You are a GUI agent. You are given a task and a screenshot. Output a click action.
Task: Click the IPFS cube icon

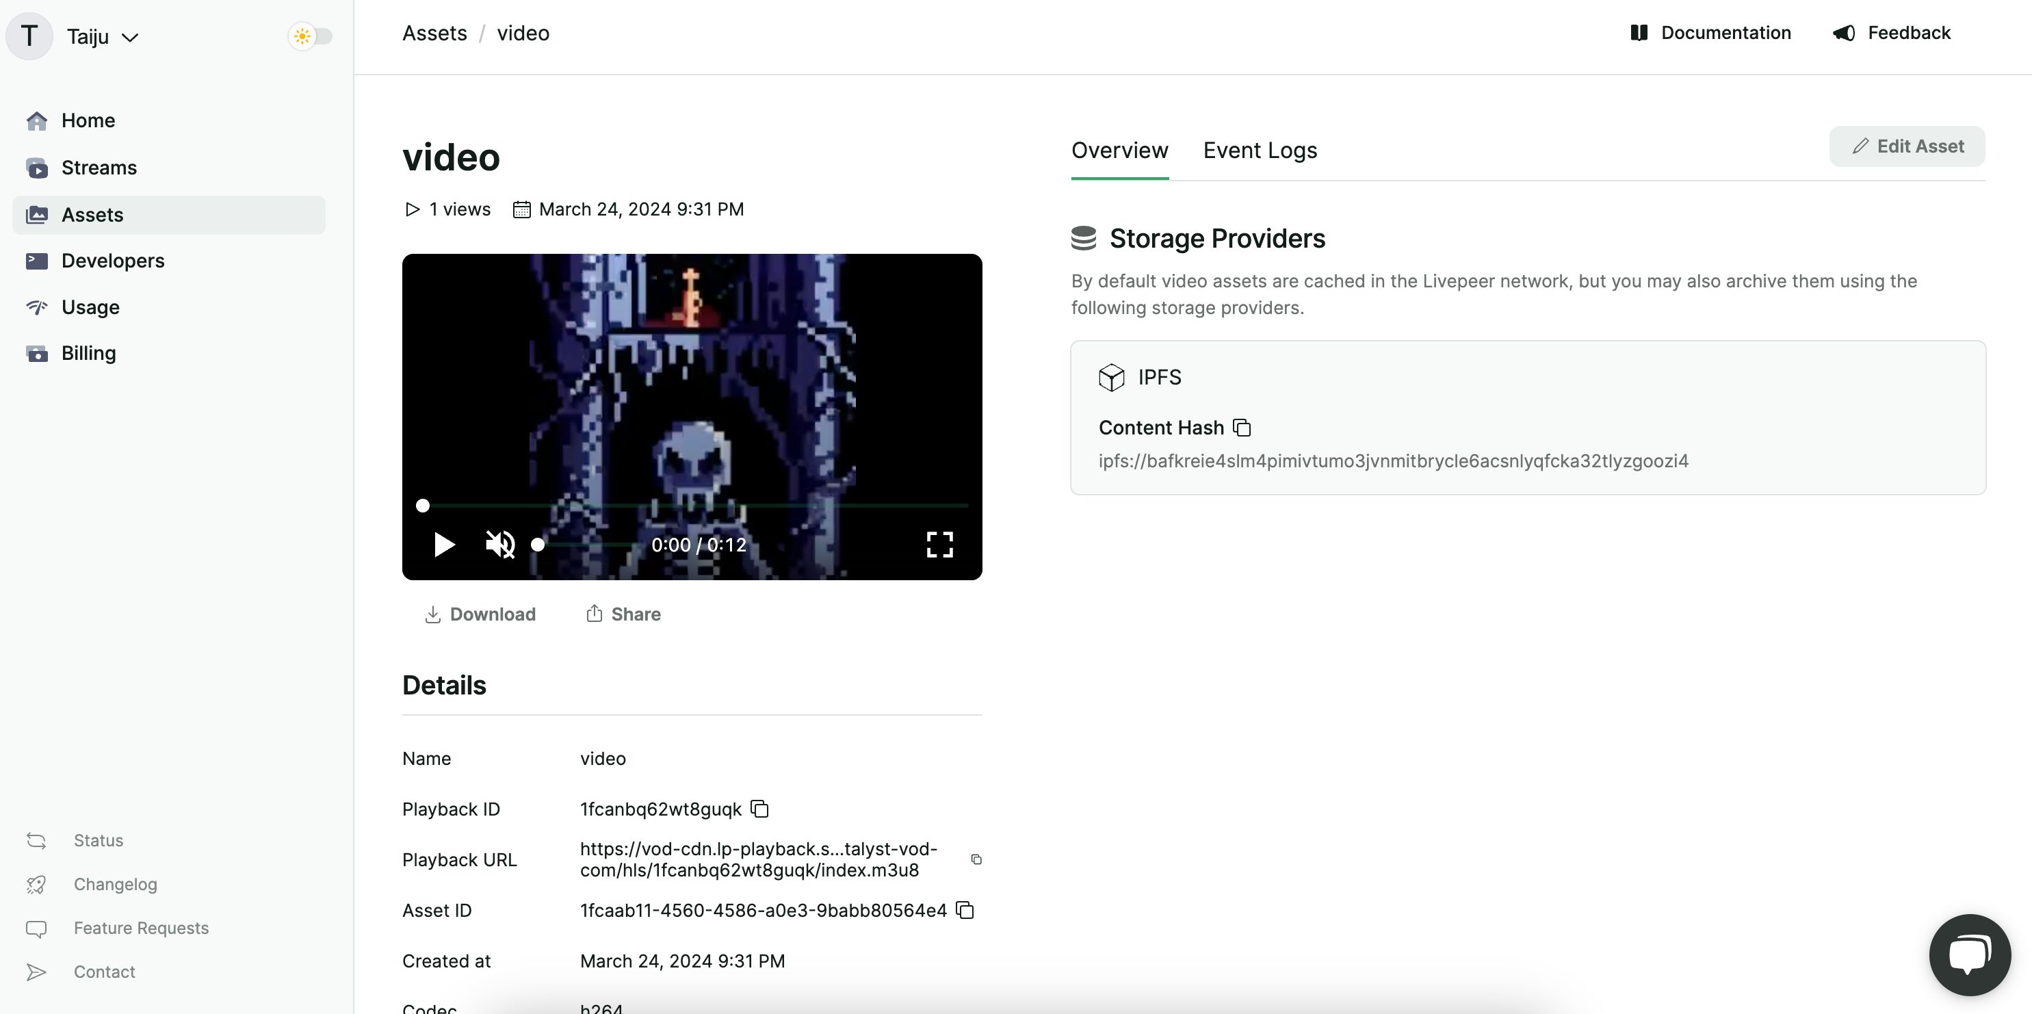tap(1112, 377)
